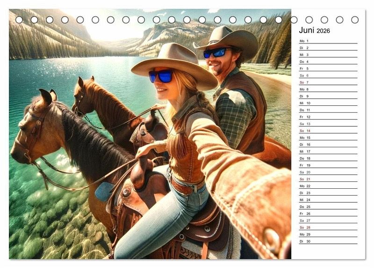Select the 'Mi 24' calendar row

click(328, 199)
